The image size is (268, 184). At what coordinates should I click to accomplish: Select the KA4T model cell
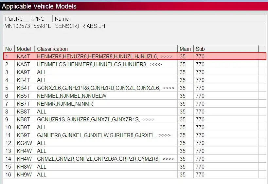(25, 56)
